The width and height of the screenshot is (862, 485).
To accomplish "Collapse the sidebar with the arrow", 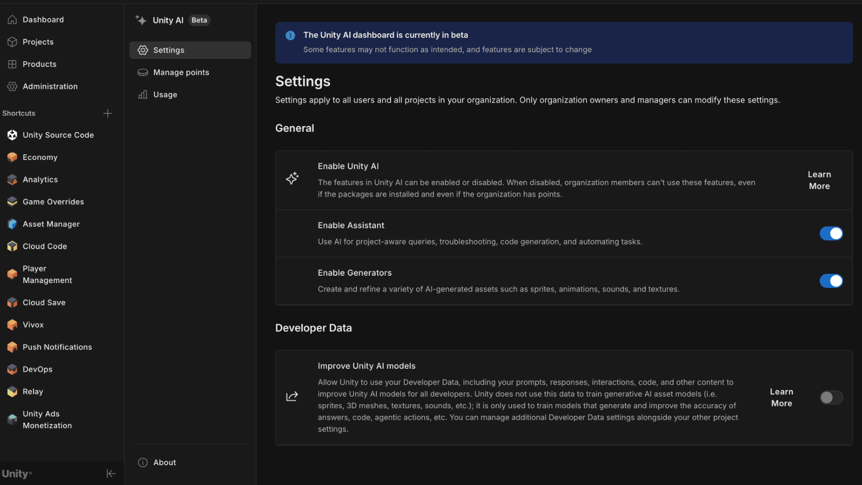I will pyautogui.click(x=110, y=473).
